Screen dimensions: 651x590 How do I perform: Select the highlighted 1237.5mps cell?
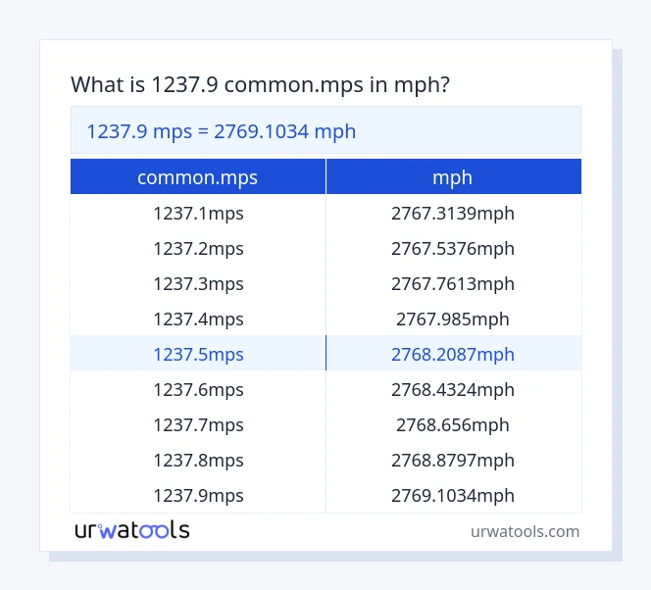pos(198,354)
